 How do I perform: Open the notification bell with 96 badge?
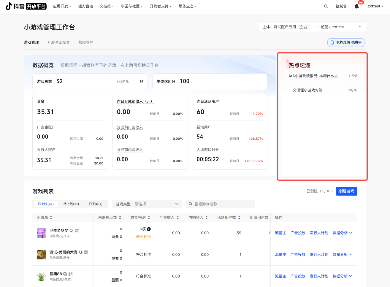tap(357, 6)
